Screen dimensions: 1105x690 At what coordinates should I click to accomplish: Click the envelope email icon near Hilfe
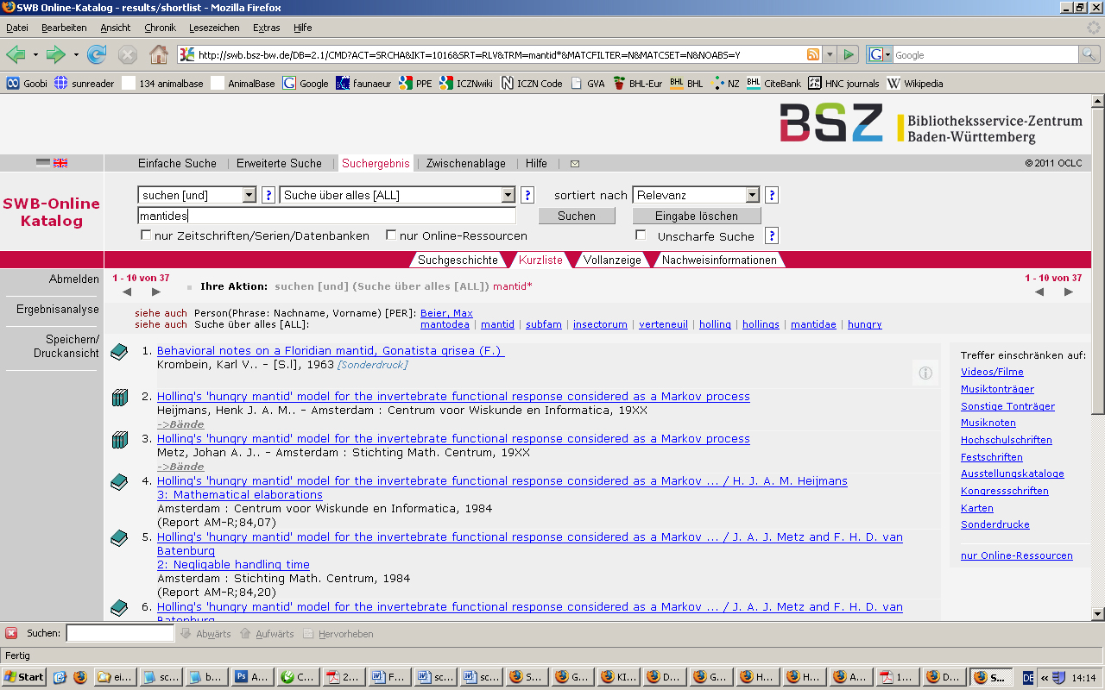point(575,164)
